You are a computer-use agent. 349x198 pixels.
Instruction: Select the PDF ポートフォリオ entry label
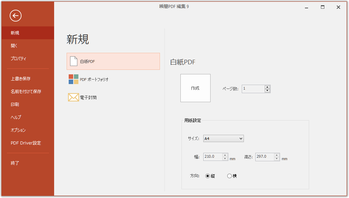pos(94,80)
